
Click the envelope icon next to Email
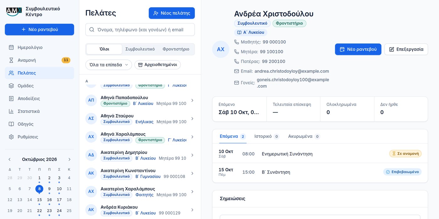pyautogui.click(x=237, y=71)
